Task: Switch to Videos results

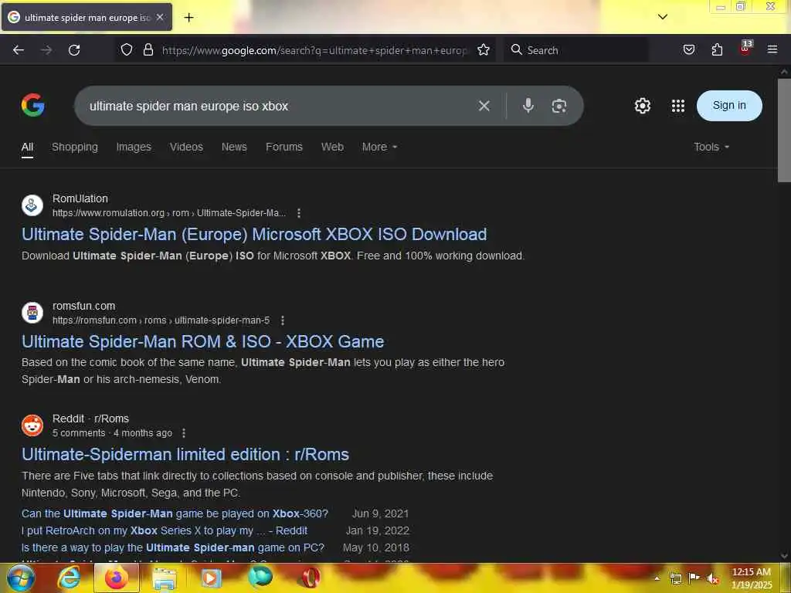Action: tap(186, 147)
